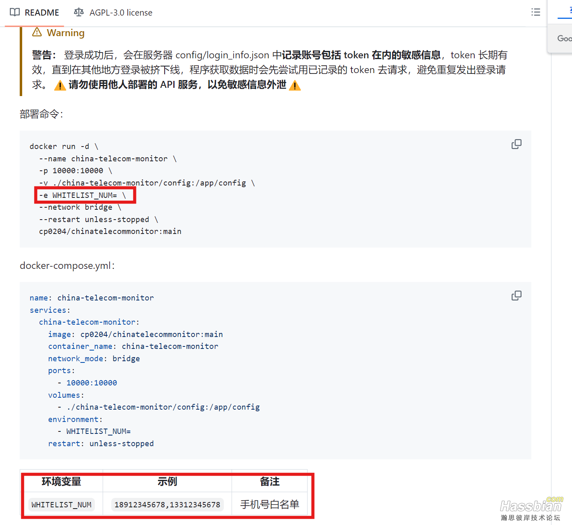Click the '-e WHITELIST_NUM=' line in docker command
Screen dimensions: 572x525
pos(83,195)
